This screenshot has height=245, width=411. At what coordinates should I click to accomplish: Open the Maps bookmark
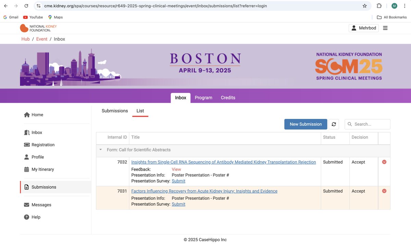(55, 17)
